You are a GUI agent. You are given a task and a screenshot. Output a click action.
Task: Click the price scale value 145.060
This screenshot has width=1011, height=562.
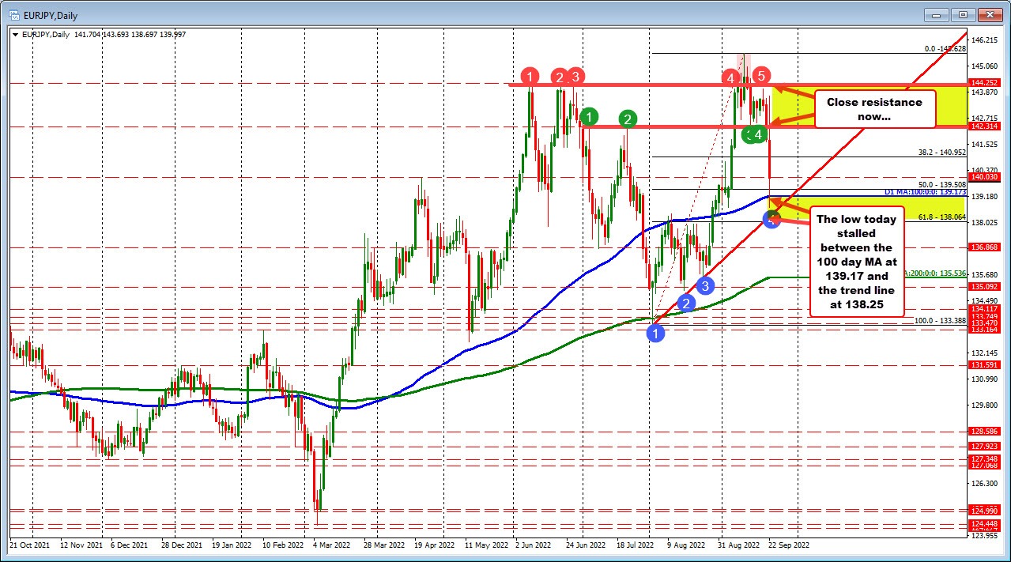point(985,66)
